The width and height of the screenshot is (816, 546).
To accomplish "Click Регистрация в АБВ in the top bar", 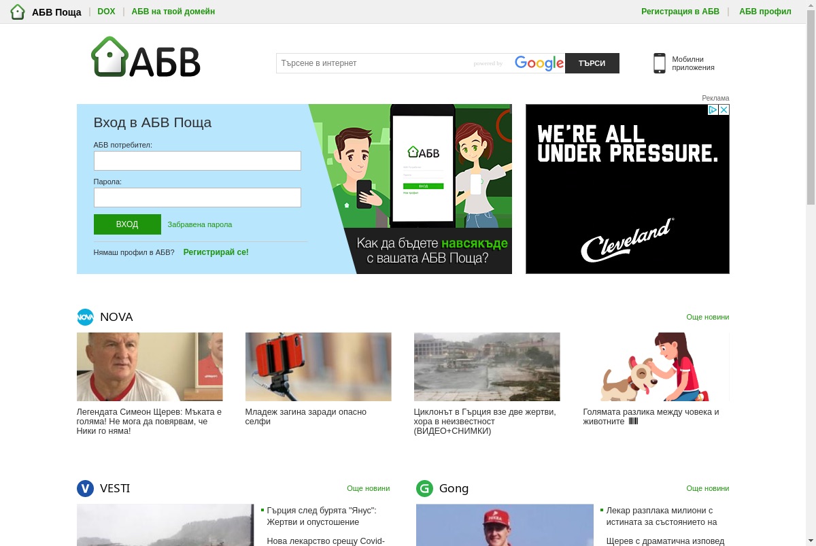I will (680, 12).
